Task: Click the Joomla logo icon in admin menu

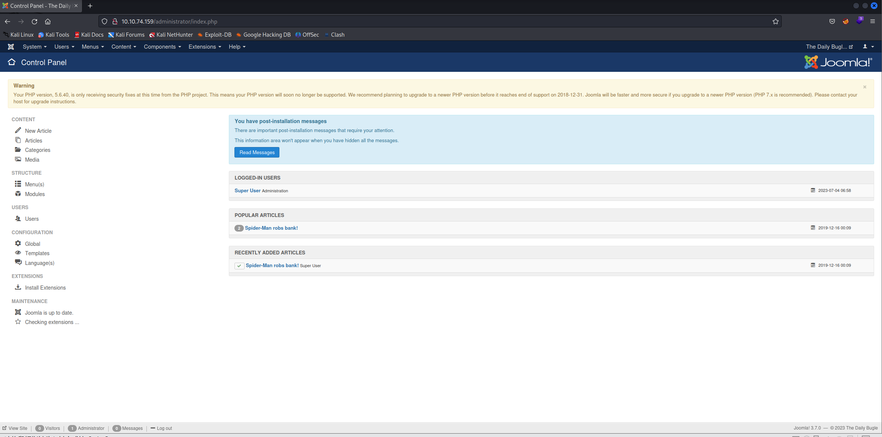Action: [x=11, y=47]
